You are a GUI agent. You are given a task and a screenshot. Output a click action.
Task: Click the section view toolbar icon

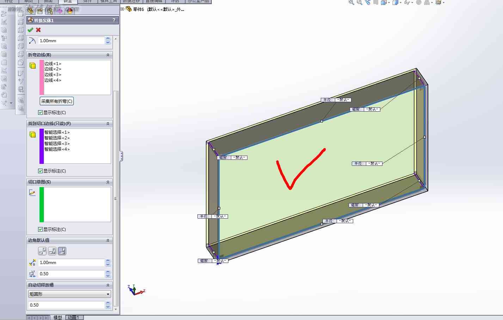coord(376,2)
